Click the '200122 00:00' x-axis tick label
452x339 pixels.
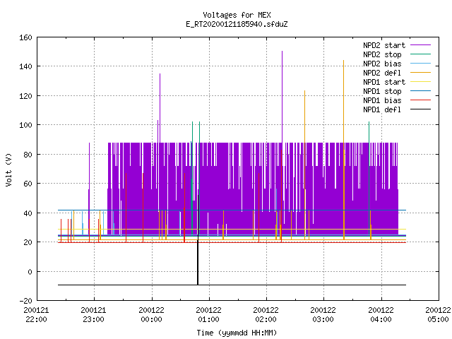pyautogui.click(x=151, y=315)
